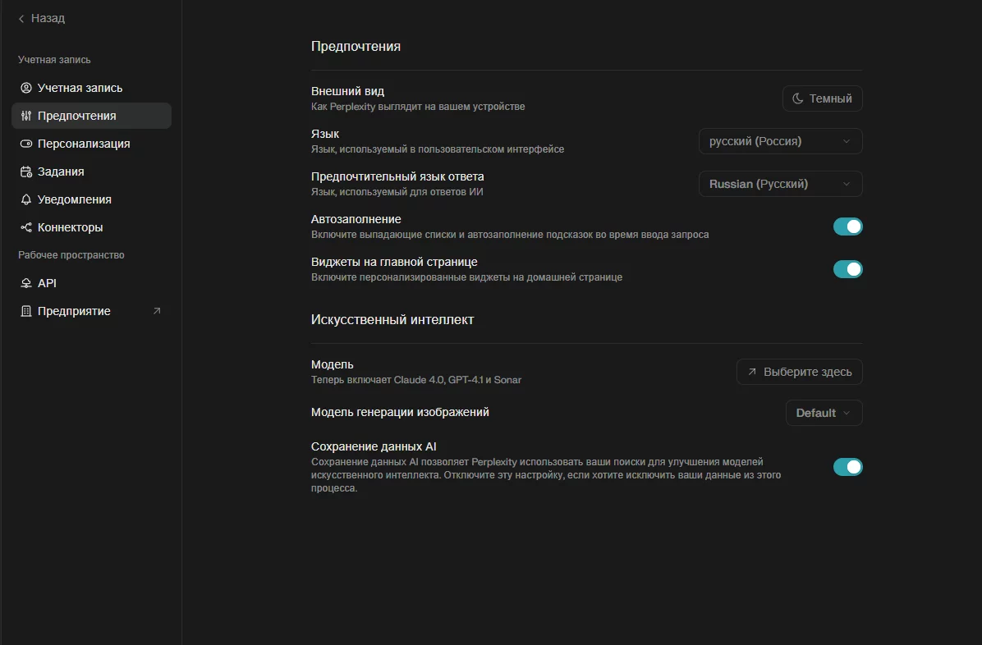The width and height of the screenshot is (982, 645).
Task: Click the external arrow icon next to Предприятие
Action: [157, 311]
